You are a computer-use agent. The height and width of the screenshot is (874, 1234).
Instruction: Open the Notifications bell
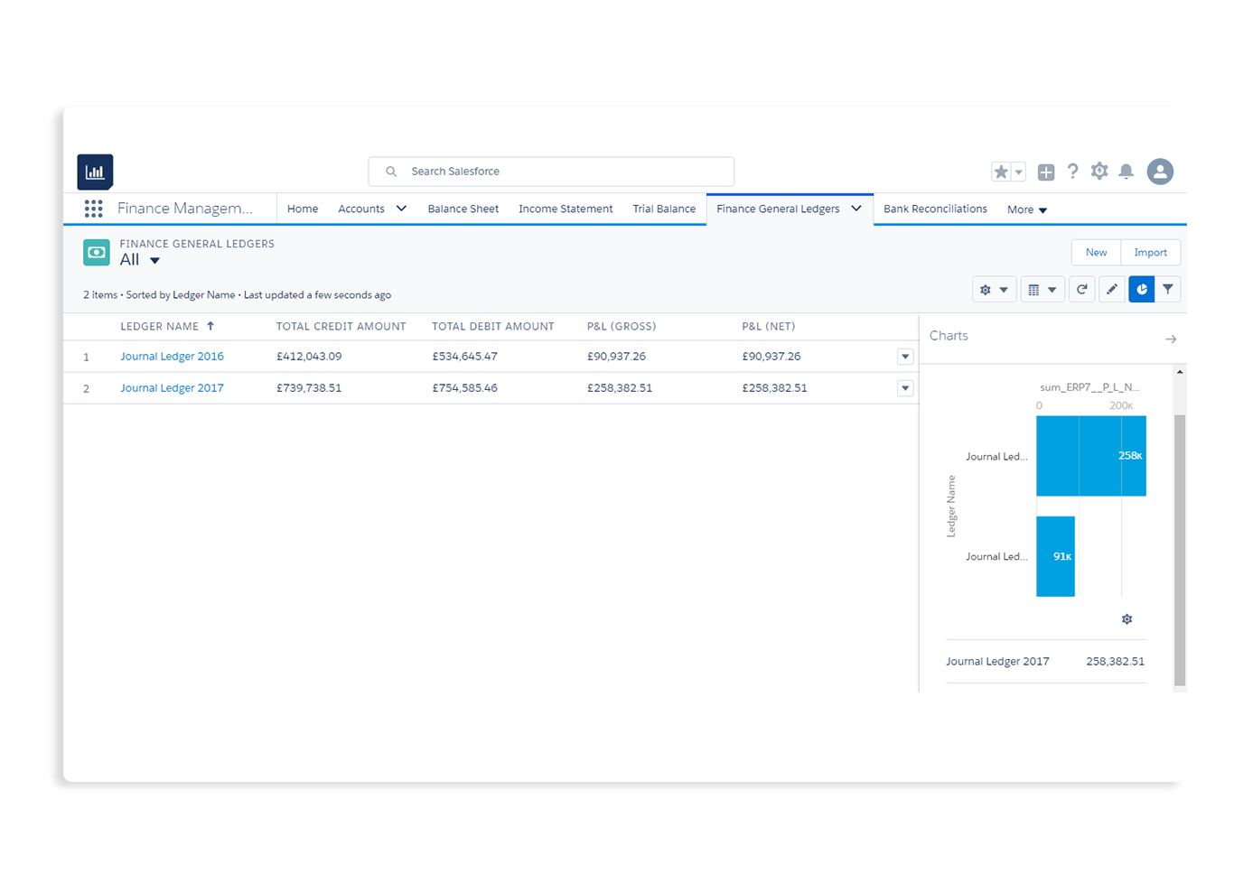click(x=1126, y=172)
